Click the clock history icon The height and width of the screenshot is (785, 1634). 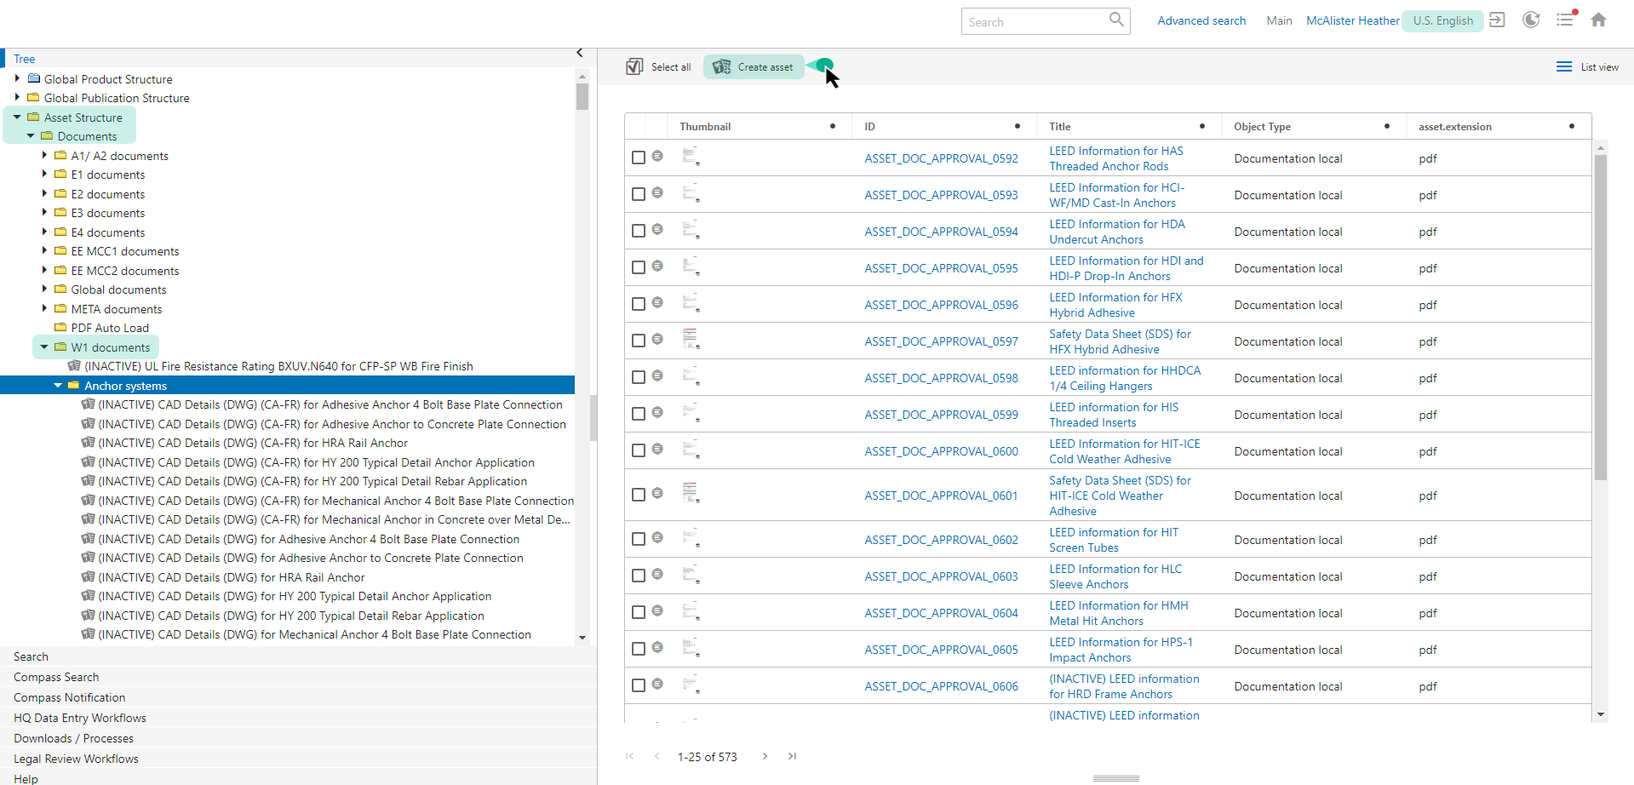(x=1531, y=20)
